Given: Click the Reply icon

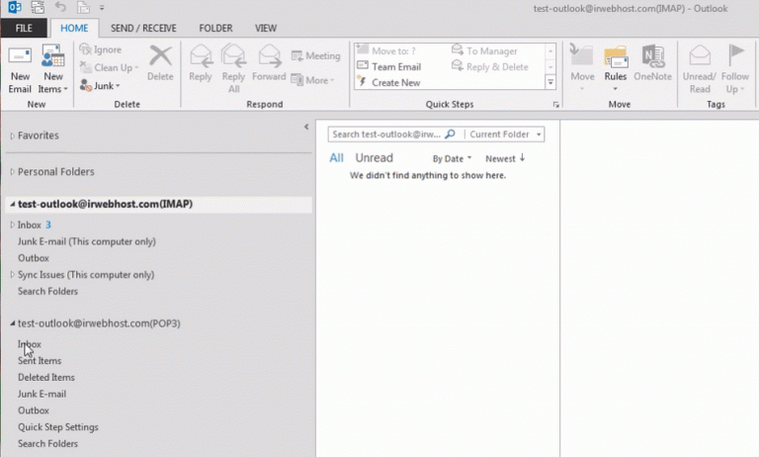Looking at the screenshot, I should [201, 55].
